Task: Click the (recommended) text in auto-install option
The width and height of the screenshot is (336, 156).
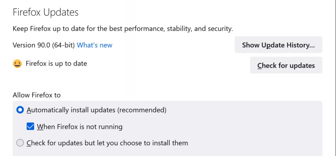Action: click(x=142, y=110)
